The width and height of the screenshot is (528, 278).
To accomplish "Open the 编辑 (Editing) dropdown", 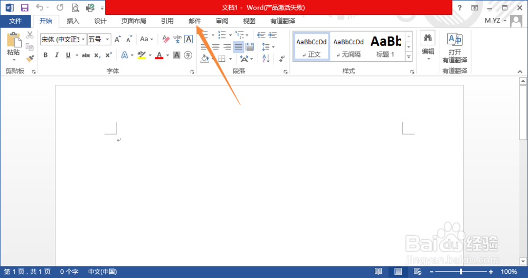I will (428, 47).
